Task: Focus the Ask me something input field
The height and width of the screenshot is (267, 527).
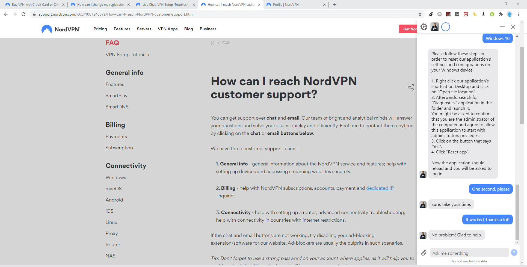Action: coord(469,253)
